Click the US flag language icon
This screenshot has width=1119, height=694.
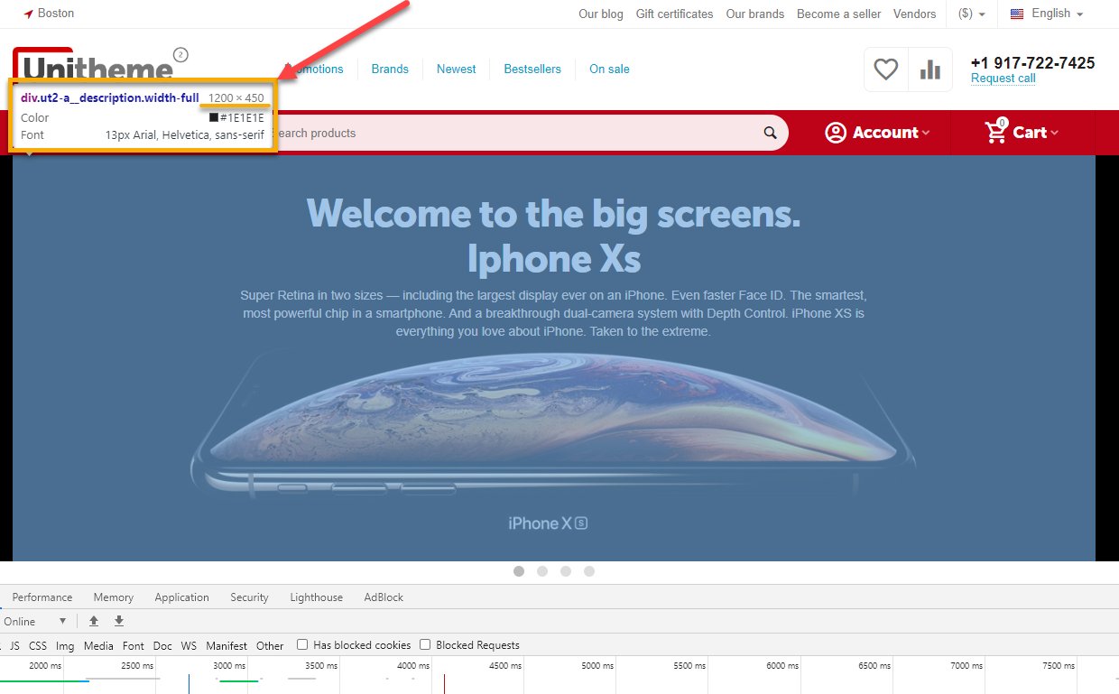(1017, 14)
